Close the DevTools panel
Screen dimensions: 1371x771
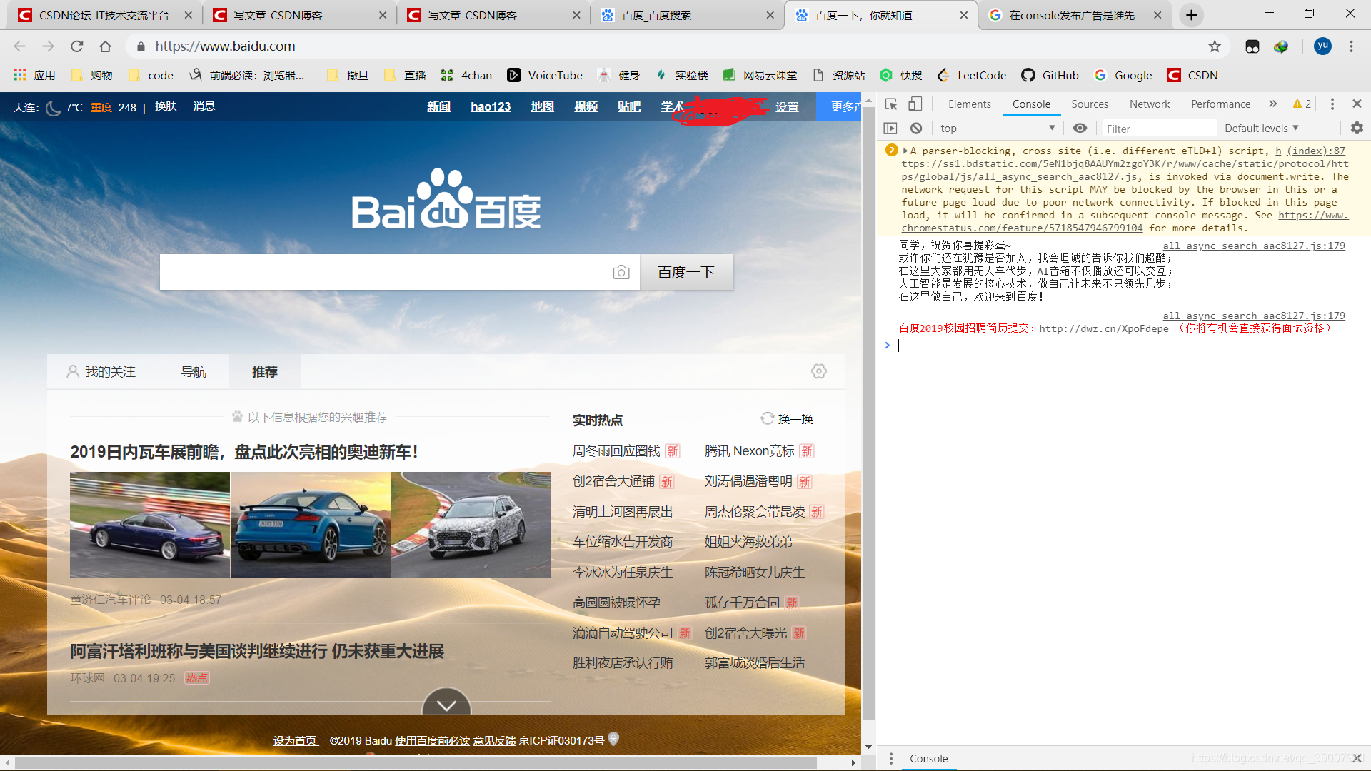click(1357, 104)
